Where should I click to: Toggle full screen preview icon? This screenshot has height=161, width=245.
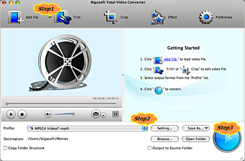click(x=116, y=114)
